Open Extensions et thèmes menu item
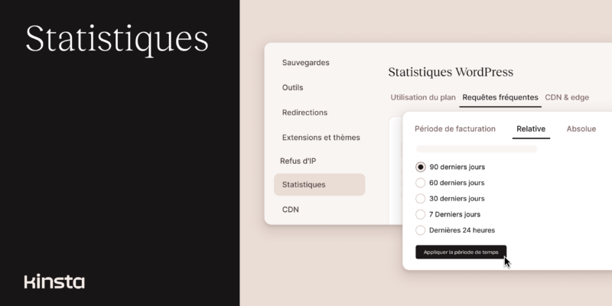The image size is (612, 306). (321, 138)
